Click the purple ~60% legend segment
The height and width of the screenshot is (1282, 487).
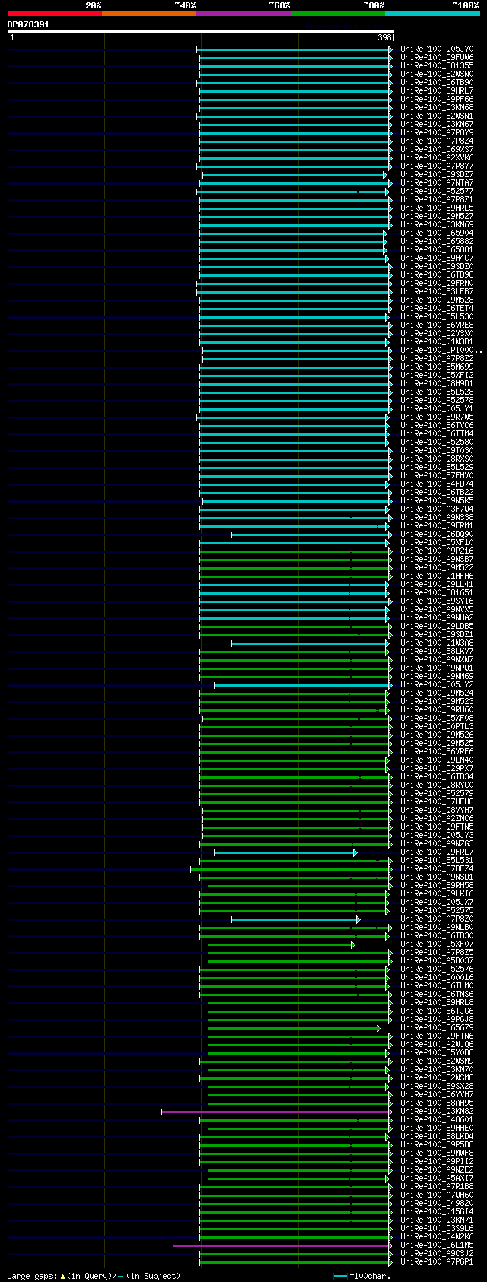pyautogui.click(x=243, y=14)
